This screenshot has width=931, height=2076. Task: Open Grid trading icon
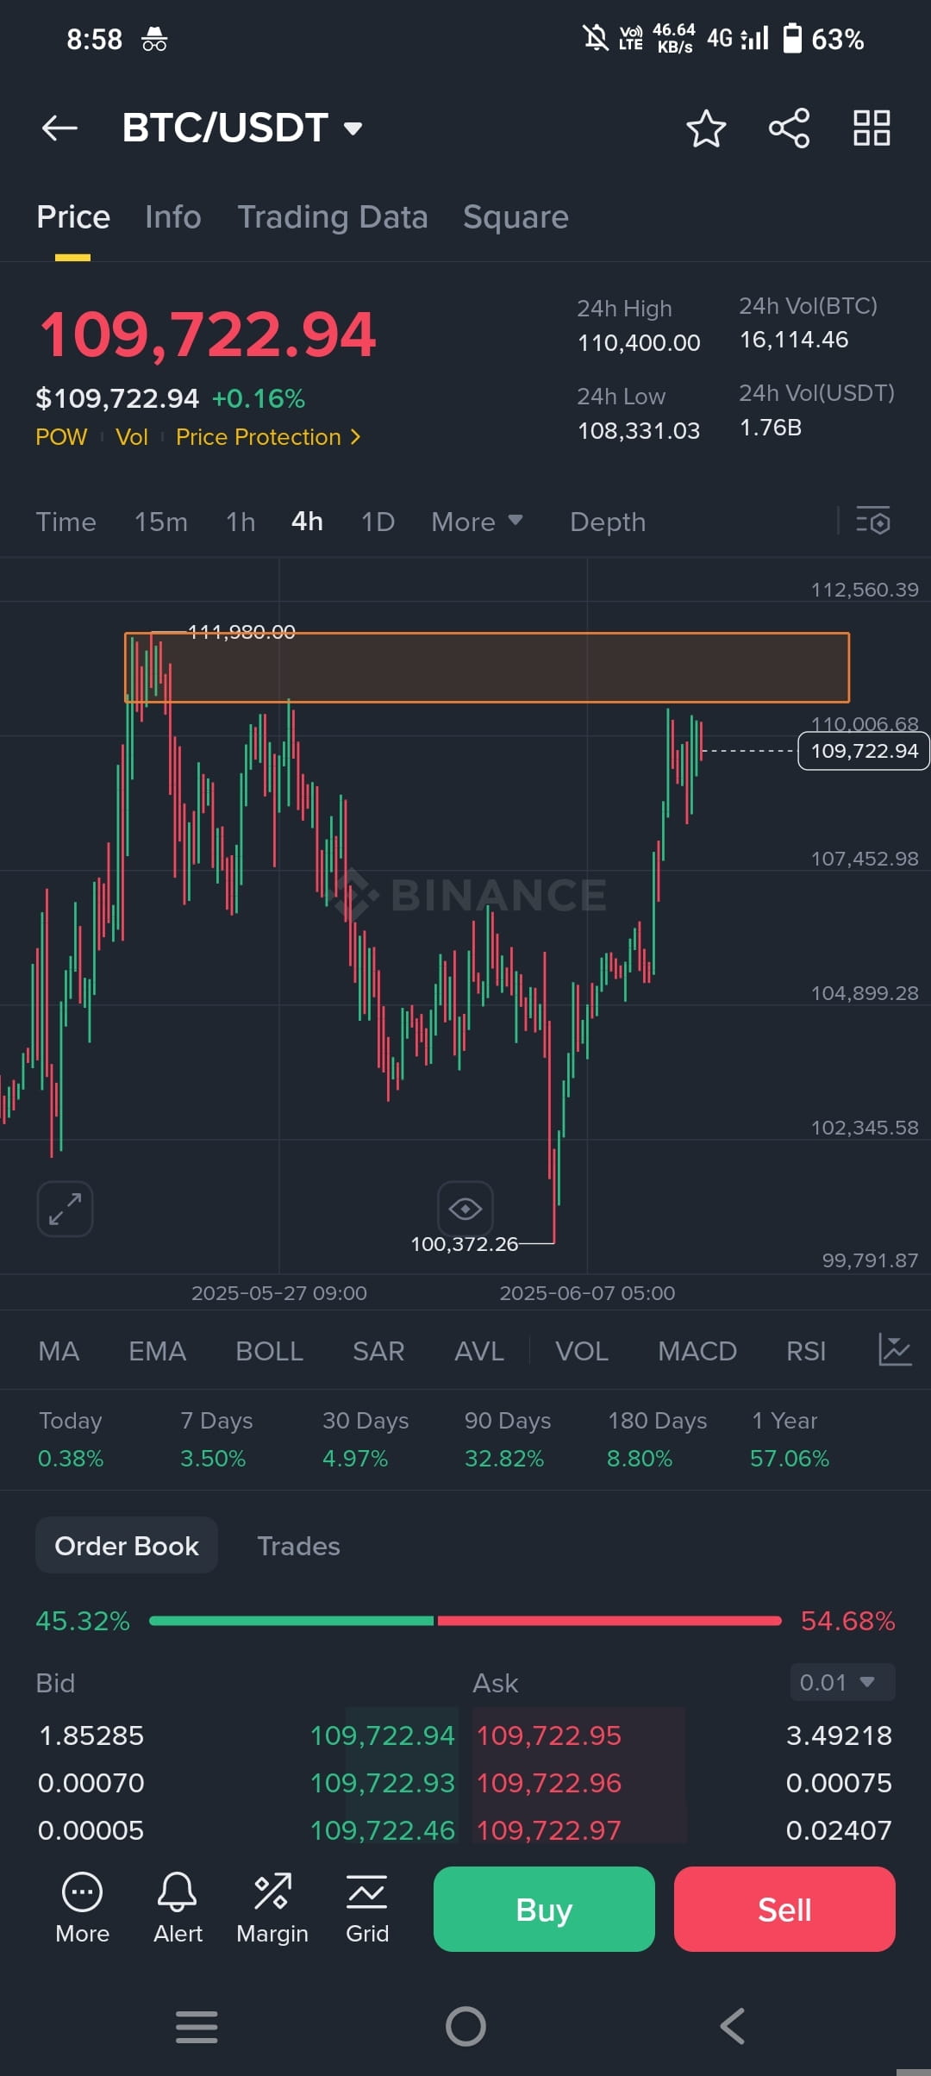pyautogui.click(x=367, y=1908)
